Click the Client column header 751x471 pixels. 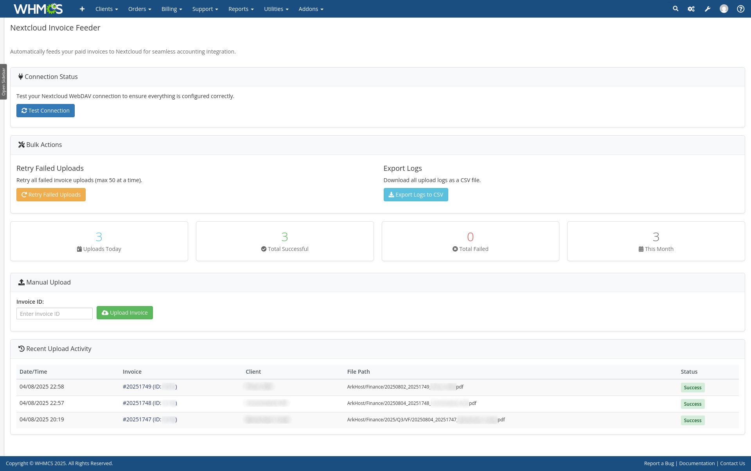253,372
